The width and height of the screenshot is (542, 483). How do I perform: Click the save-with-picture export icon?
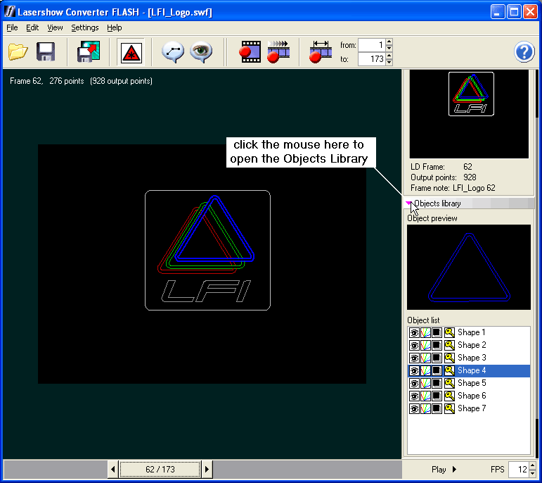(89, 52)
